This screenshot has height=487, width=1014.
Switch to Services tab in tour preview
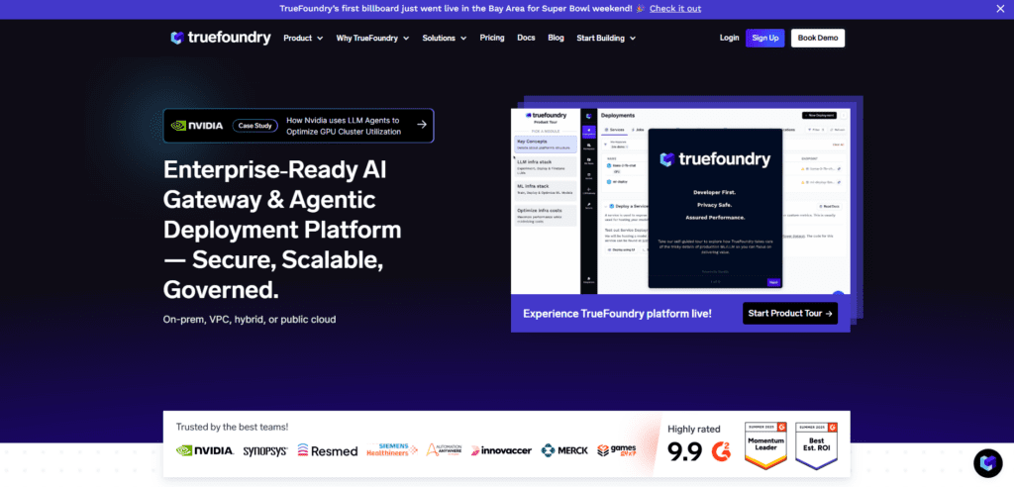pyautogui.click(x=614, y=130)
